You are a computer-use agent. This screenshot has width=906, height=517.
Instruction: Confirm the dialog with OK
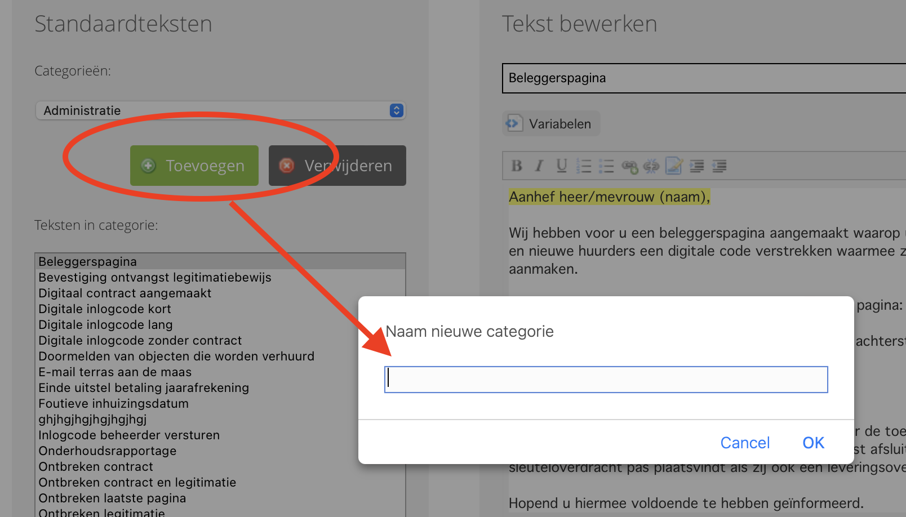(813, 443)
